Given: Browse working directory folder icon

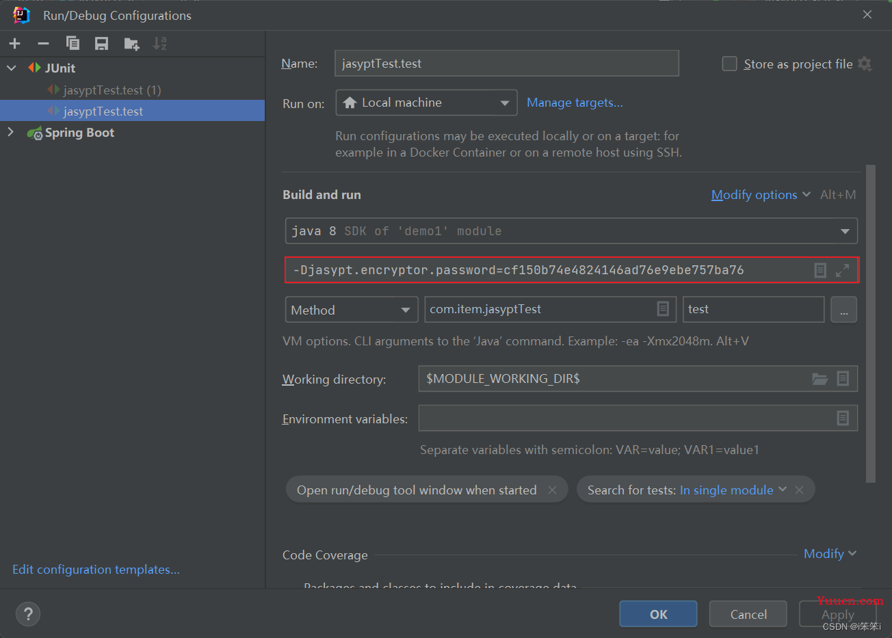Looking at the screenshot, I should point(819,378).
